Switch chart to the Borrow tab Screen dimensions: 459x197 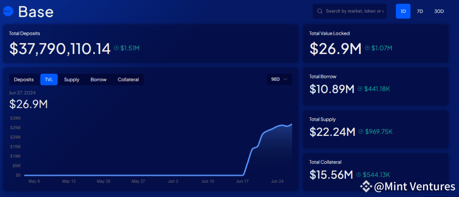click(98, 80)
